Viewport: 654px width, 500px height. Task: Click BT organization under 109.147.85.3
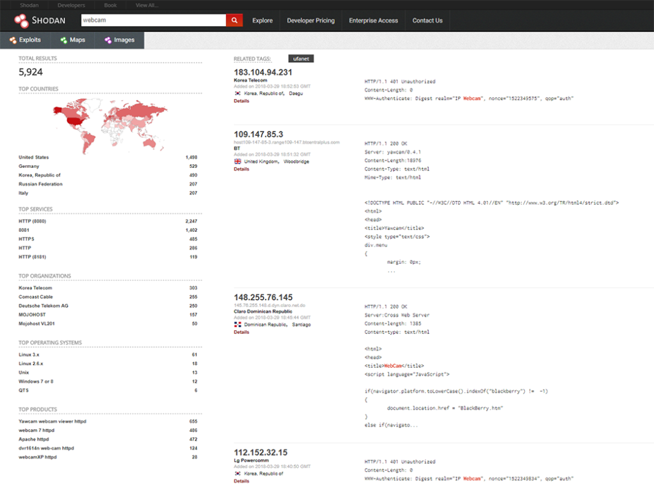coord(237,148)
